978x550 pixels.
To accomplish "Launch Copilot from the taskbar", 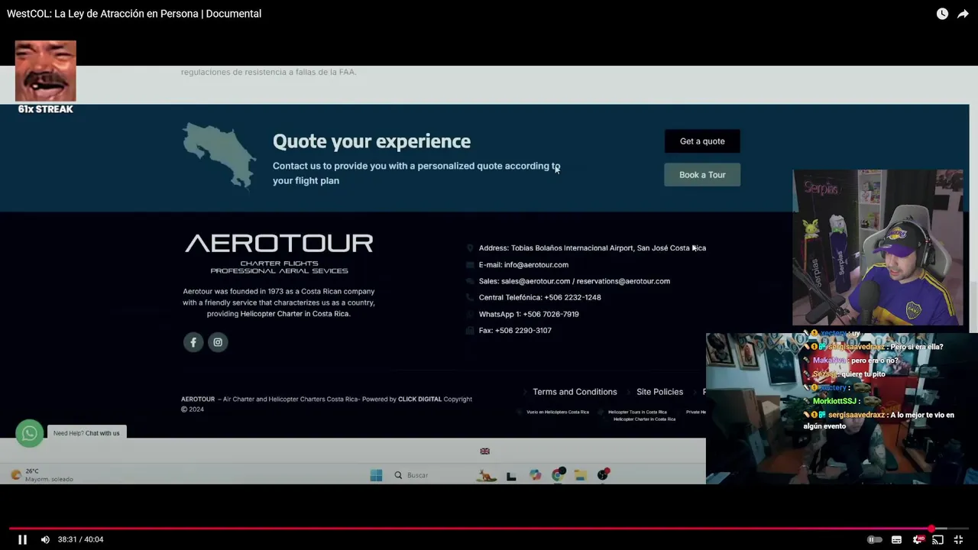I will (535, 475).
